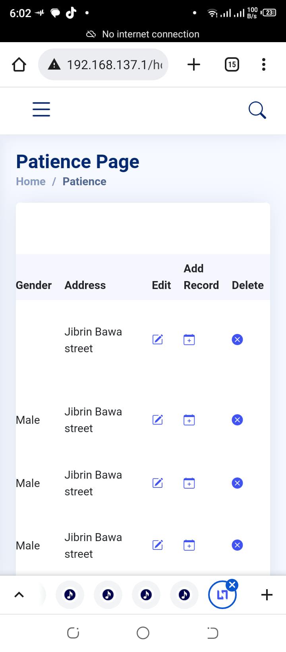Edit the first patient row
The width and height of the screenshot is (286, 652).
pyautogui.click(x=158, y=340)
